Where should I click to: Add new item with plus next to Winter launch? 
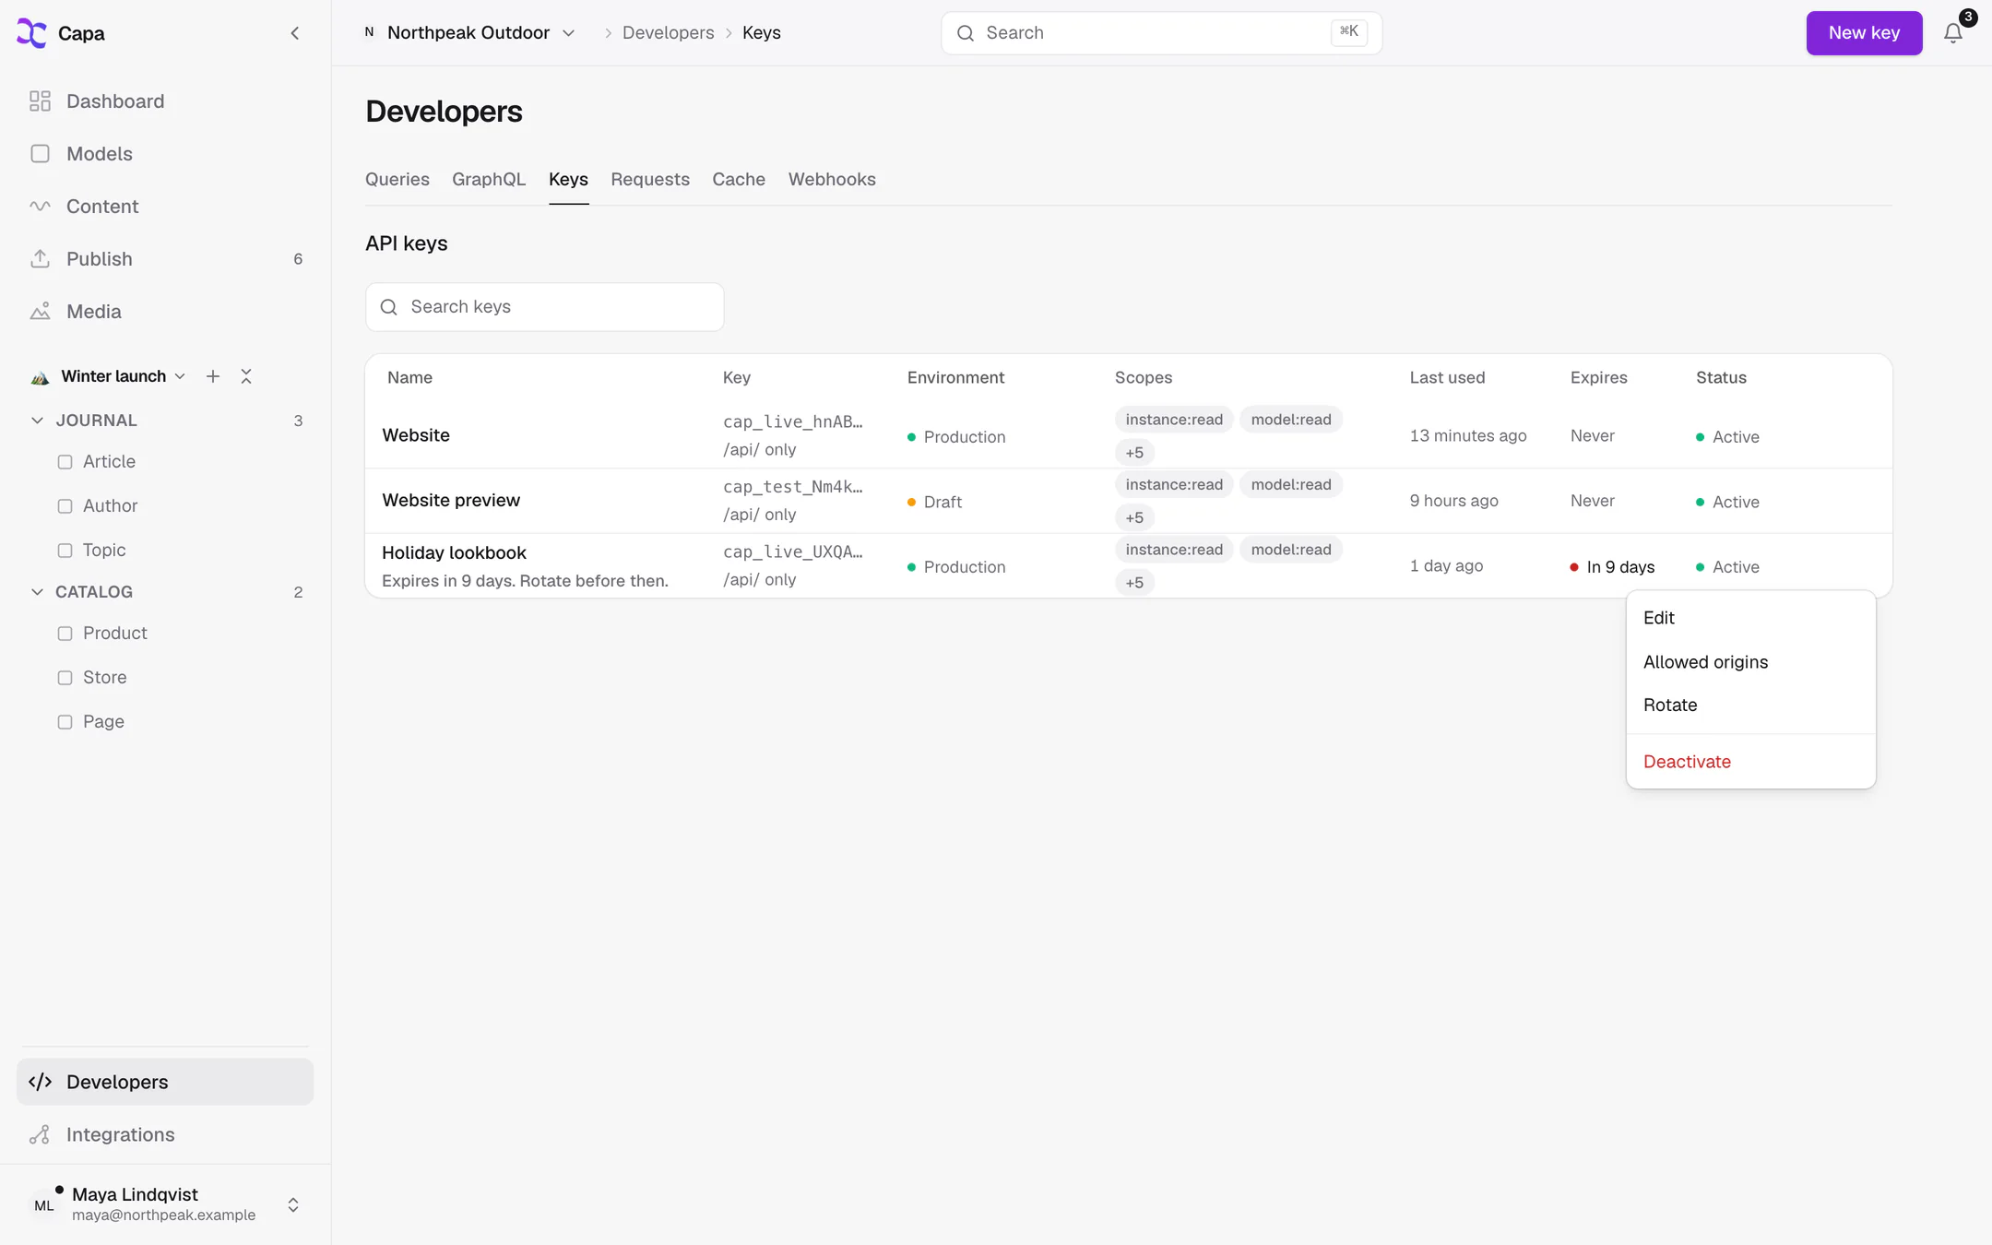(x=213, y=376)
